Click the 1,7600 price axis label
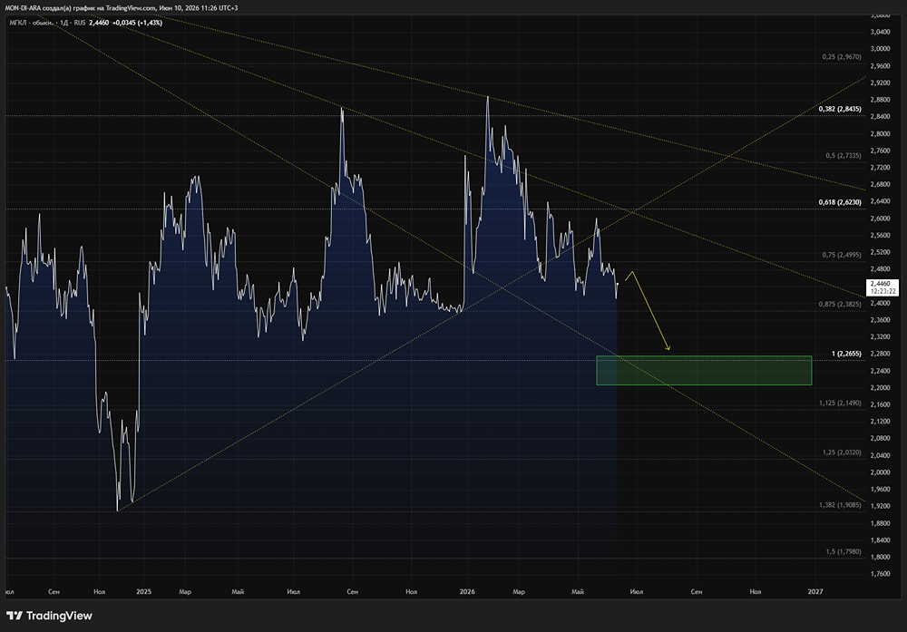 pos(880,574)
